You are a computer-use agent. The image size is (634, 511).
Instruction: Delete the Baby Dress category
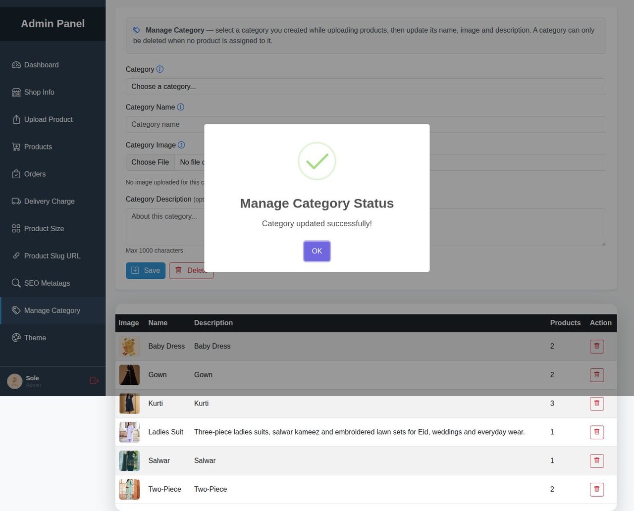[597, 346]
